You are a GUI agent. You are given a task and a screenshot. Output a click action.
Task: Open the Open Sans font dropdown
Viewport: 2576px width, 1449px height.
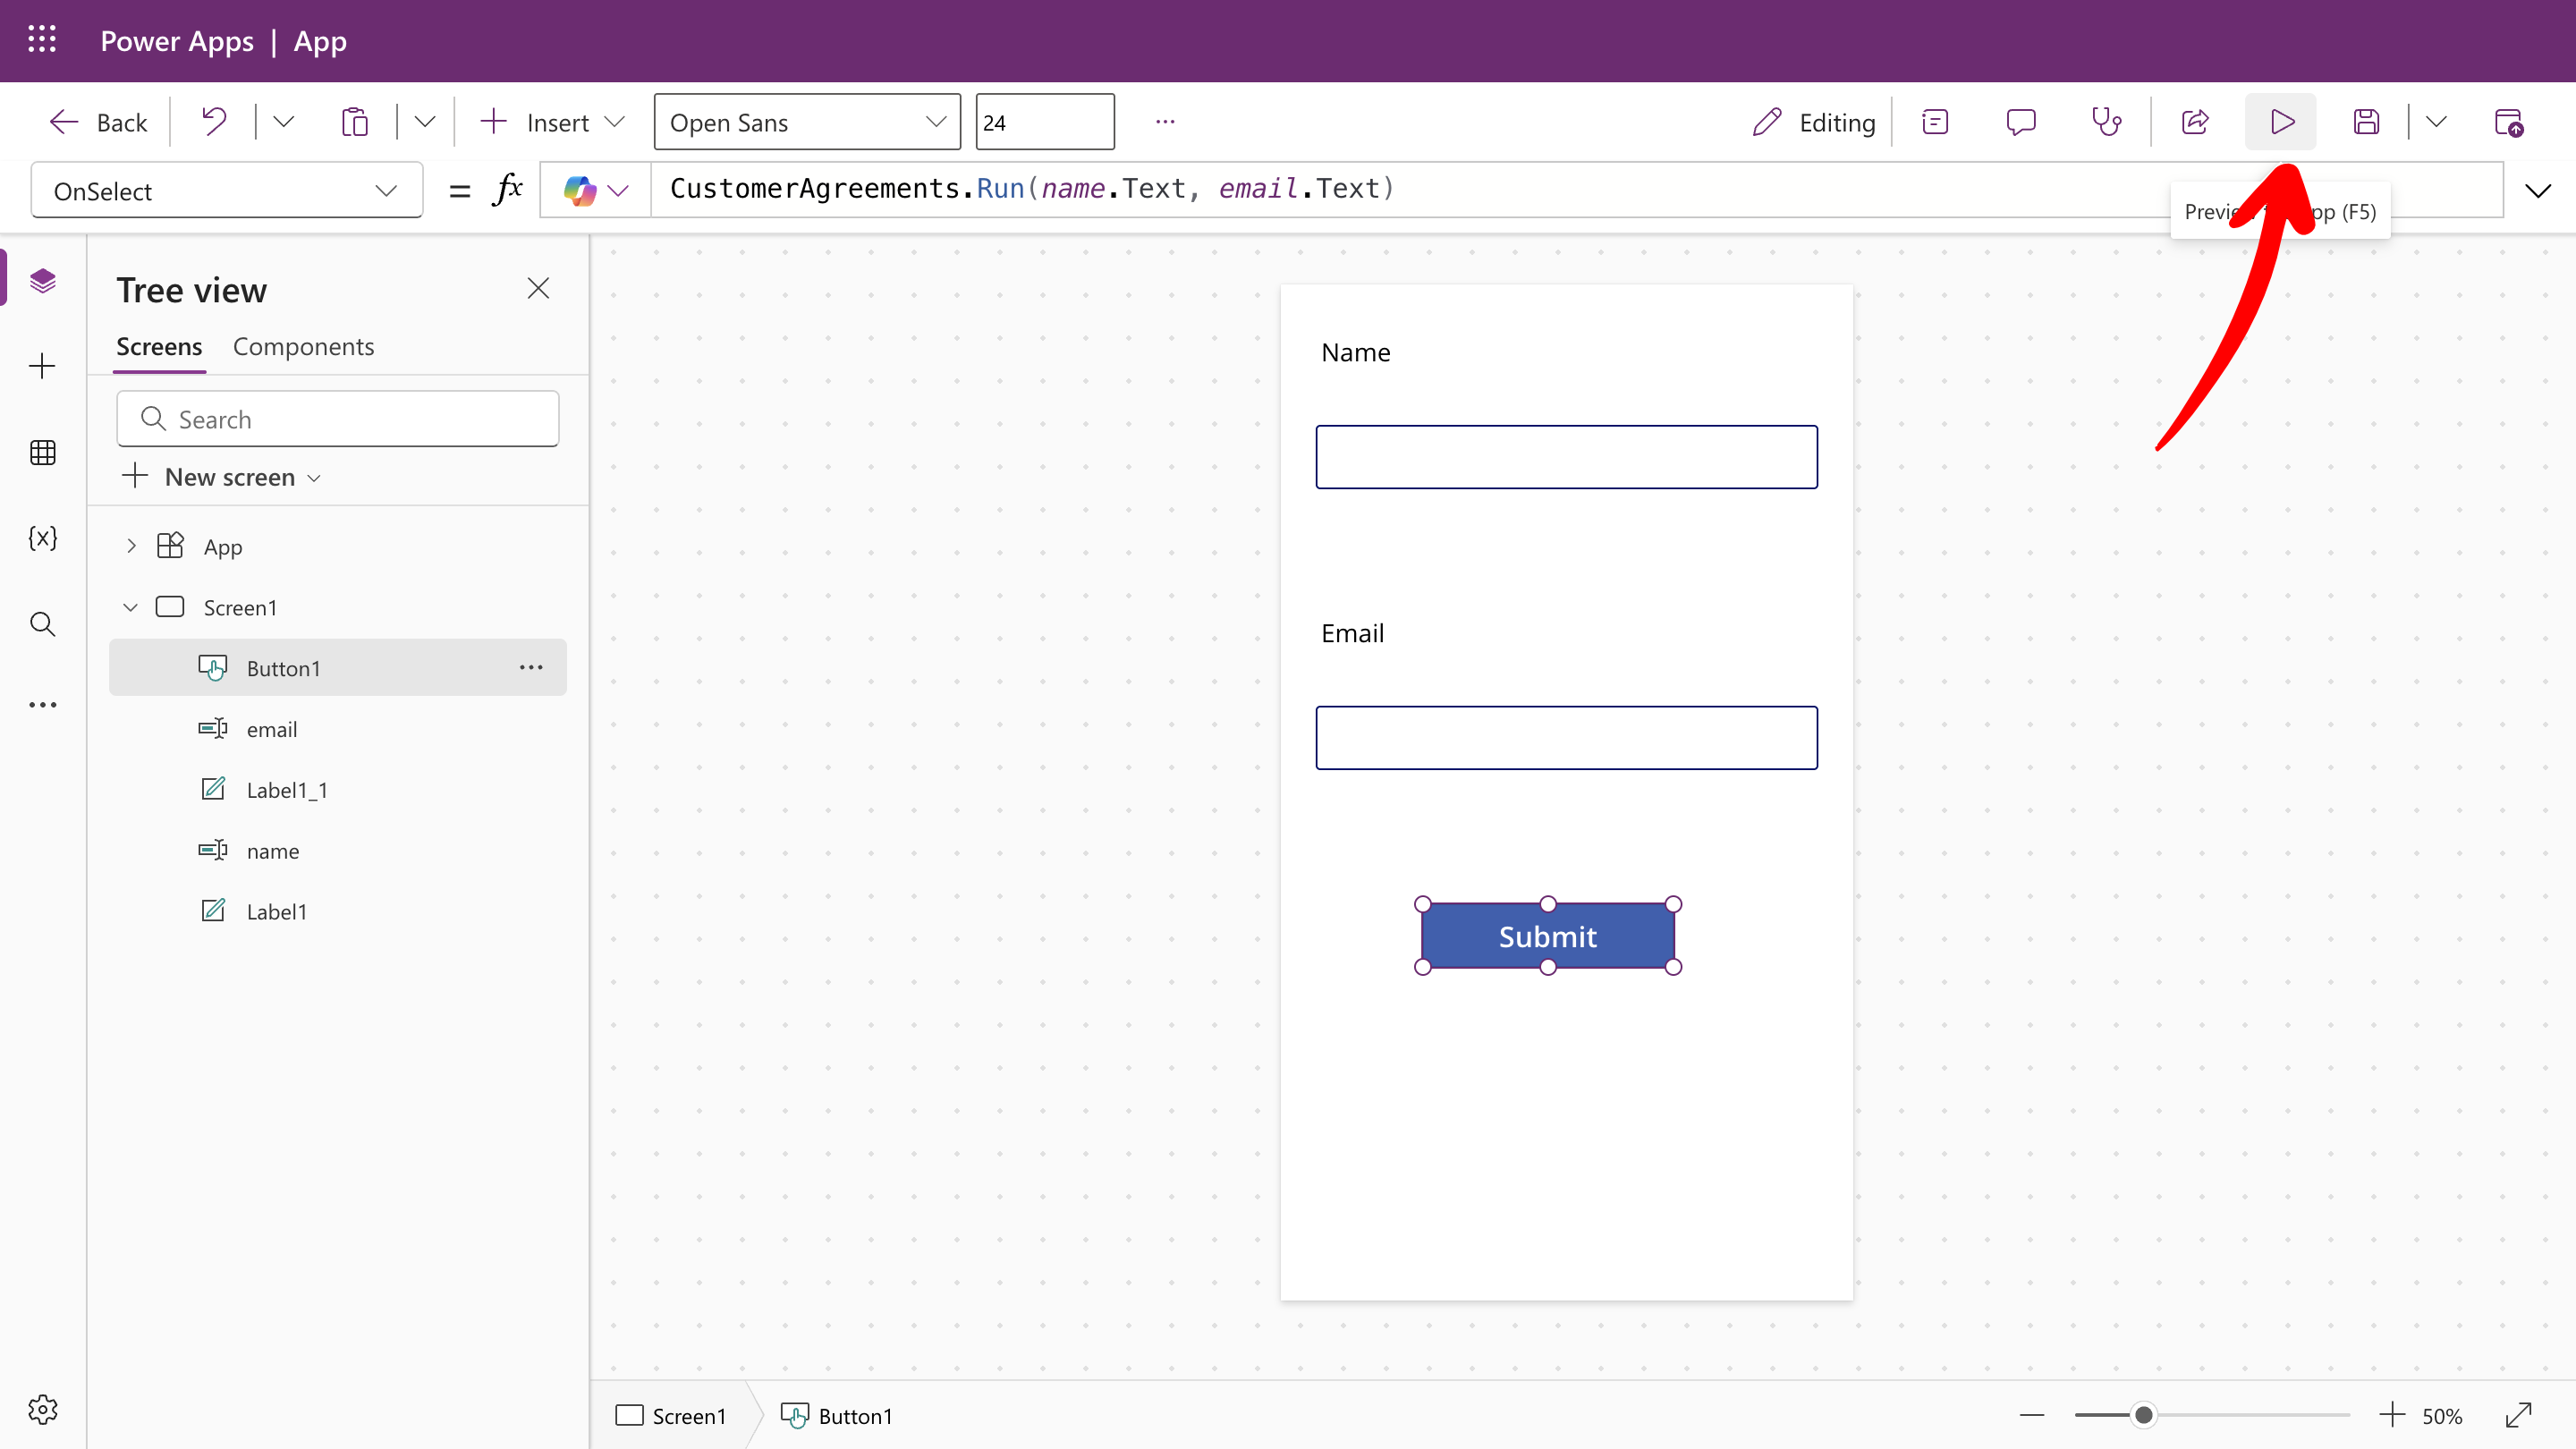tap(807, 122)
